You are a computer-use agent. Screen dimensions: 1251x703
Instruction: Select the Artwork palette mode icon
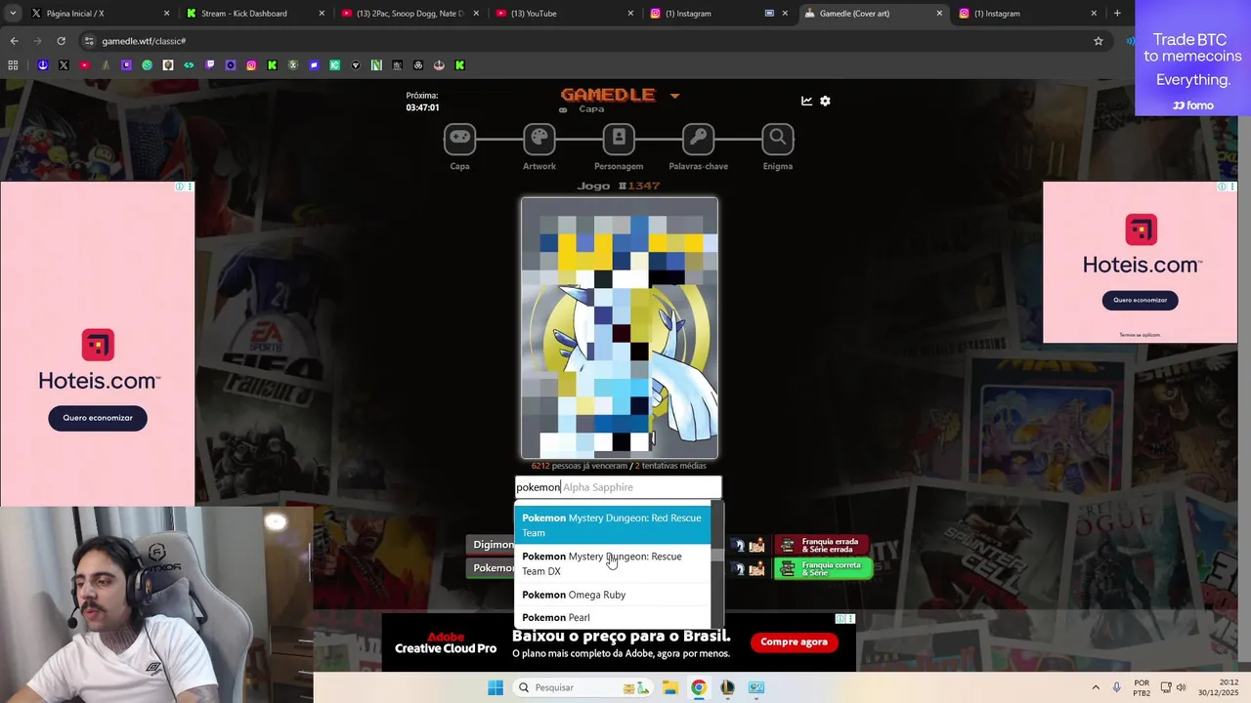539,139
